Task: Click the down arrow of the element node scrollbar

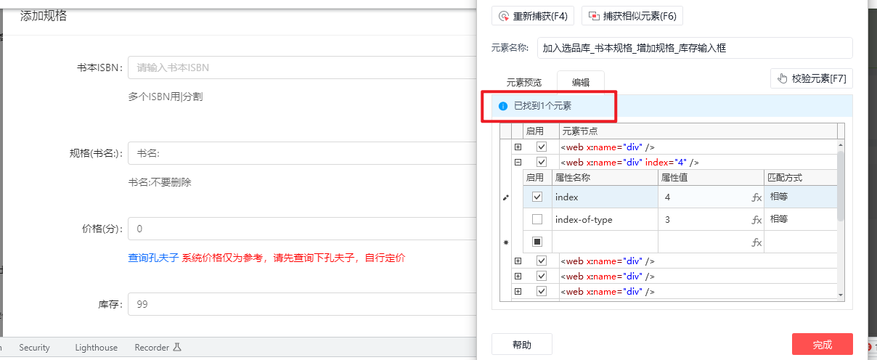Action: tap(841, 294)
